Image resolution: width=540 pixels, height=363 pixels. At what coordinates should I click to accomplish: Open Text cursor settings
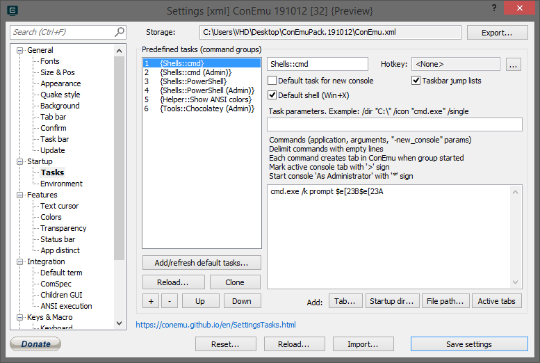(x=60, y=206)
